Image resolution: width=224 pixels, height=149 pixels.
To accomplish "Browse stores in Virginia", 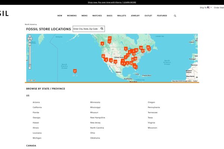I will click(151, 123).
